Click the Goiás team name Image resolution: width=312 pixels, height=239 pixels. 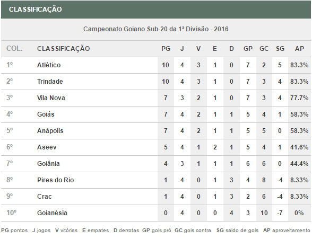[x=46, y=114]
